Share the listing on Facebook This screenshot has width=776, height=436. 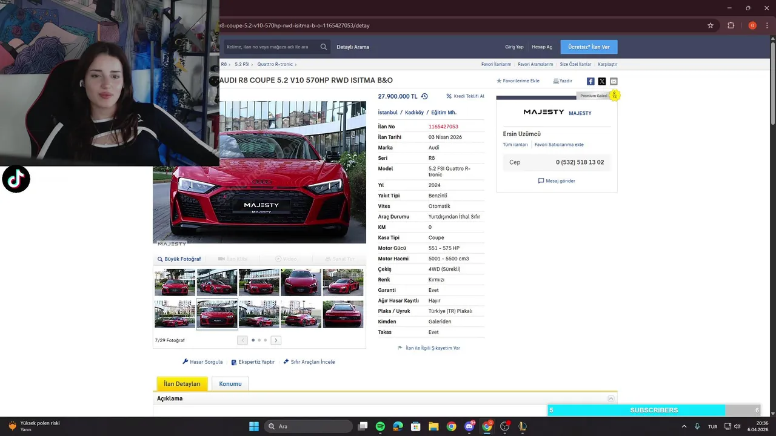[x=590, y=81]
